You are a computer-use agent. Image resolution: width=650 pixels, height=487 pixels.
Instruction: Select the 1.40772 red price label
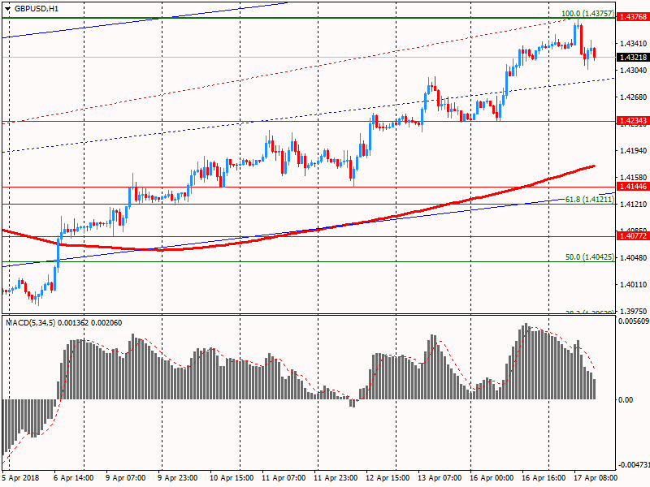[x=633, y=236]
